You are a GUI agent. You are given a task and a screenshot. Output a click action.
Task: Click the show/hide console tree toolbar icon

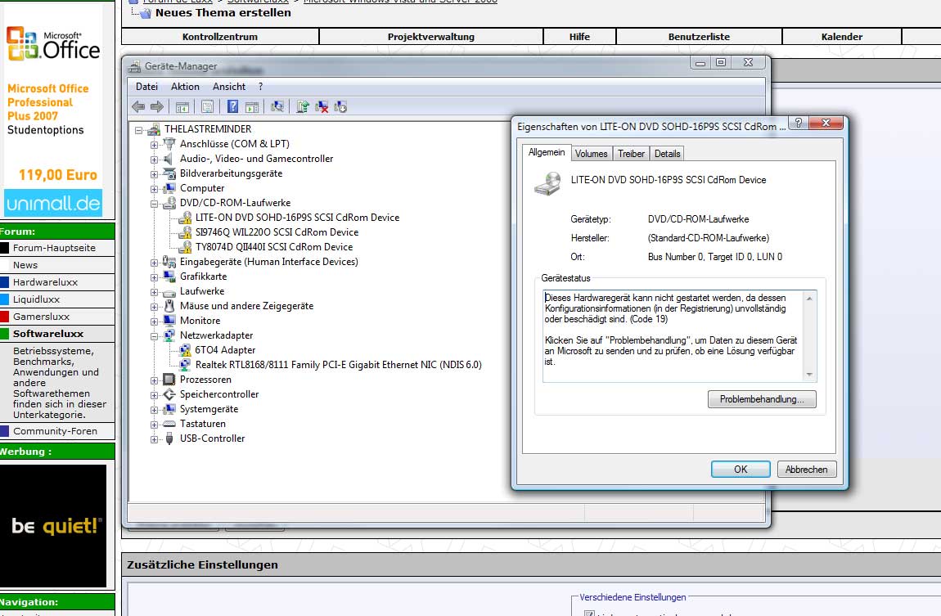click(x=182, y=107)
